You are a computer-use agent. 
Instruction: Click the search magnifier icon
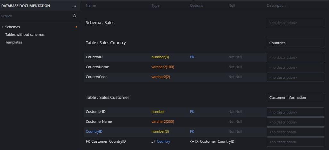coord(75,16)
